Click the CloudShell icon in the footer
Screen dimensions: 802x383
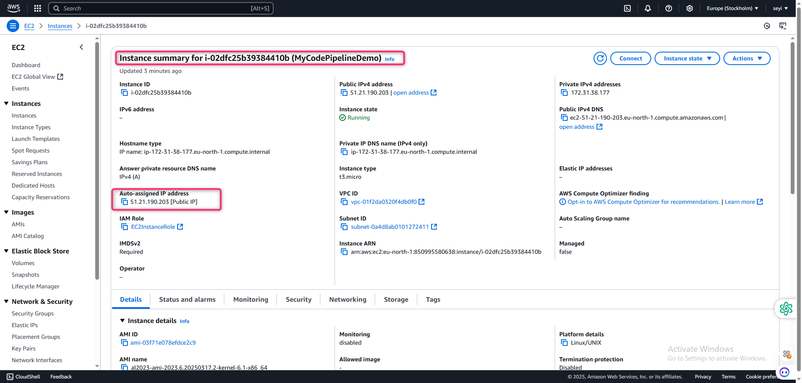(x=10, y=377)
